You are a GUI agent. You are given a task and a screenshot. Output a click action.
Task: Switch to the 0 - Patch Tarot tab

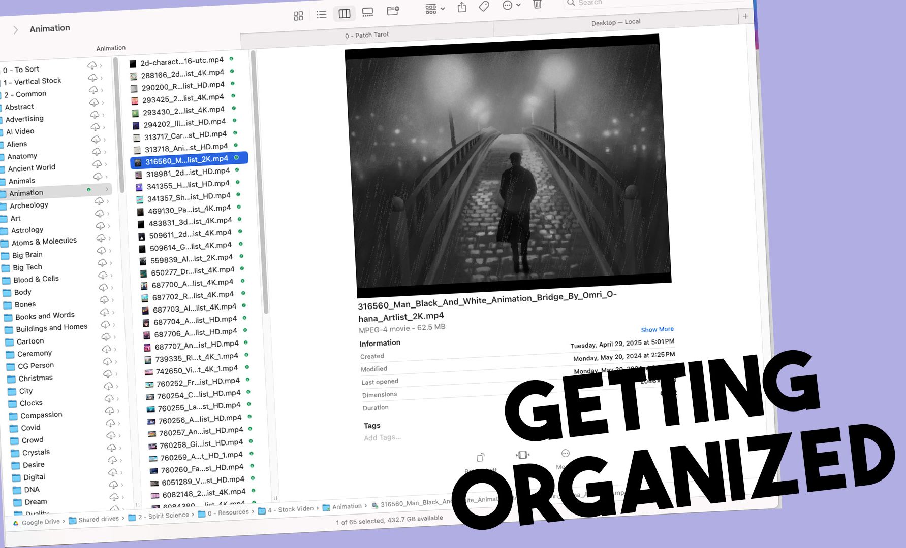click(367, 35)
